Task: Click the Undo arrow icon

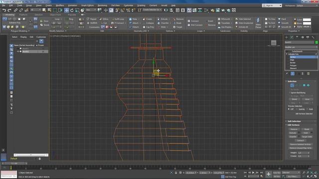Action: tap(4, 10)
